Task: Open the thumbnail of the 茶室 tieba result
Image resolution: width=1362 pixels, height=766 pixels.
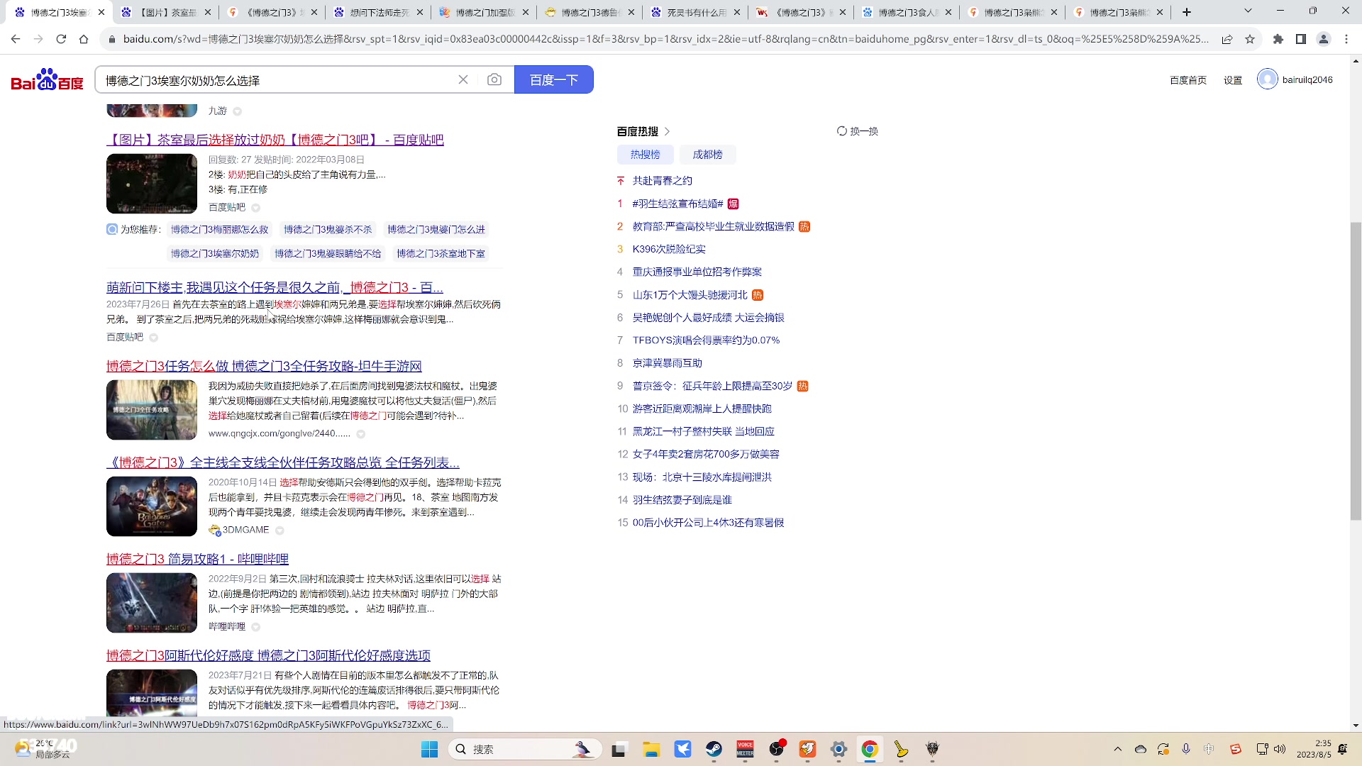Action: [152, 184]
